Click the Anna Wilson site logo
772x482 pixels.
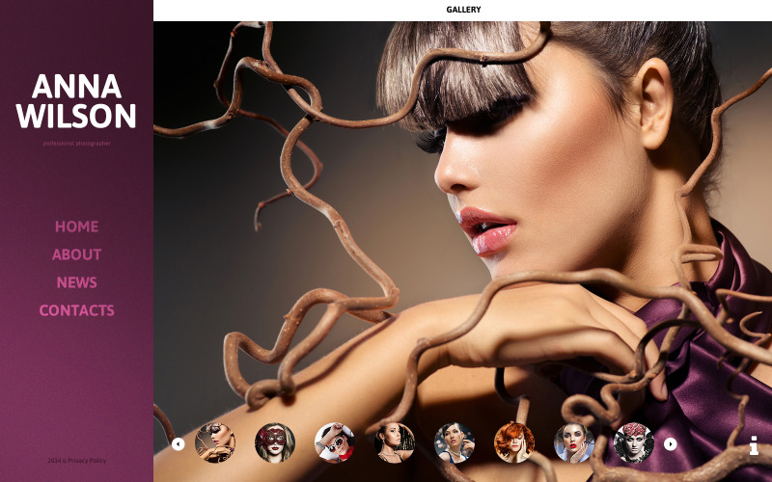click(76, 101)
